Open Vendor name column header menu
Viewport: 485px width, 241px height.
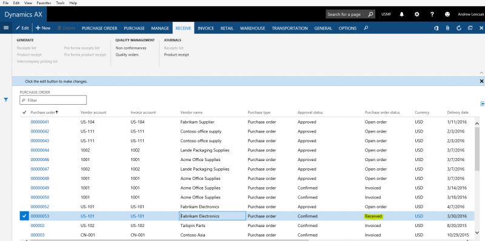[x=191, y=113]
